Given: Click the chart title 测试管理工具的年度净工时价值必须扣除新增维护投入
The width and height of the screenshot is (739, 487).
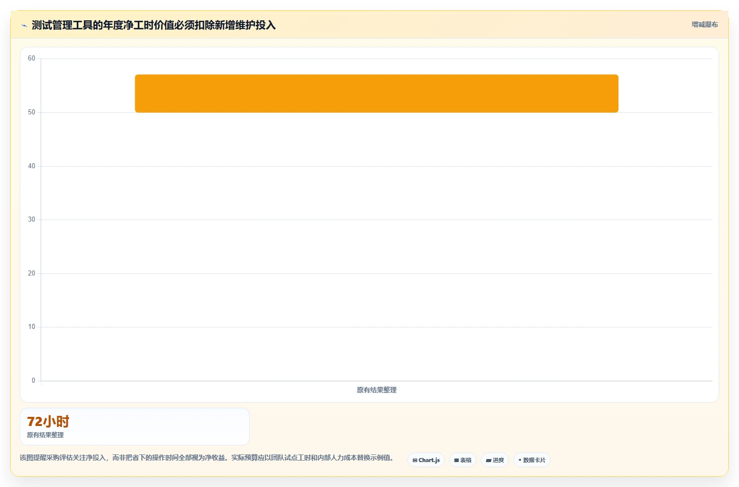Looking at the screenshot, I should (154, 25).
